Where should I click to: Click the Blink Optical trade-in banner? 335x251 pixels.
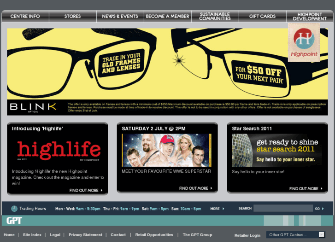168,72
